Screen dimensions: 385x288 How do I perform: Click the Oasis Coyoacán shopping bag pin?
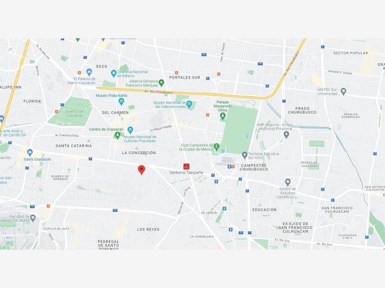[x=30, y=153]
